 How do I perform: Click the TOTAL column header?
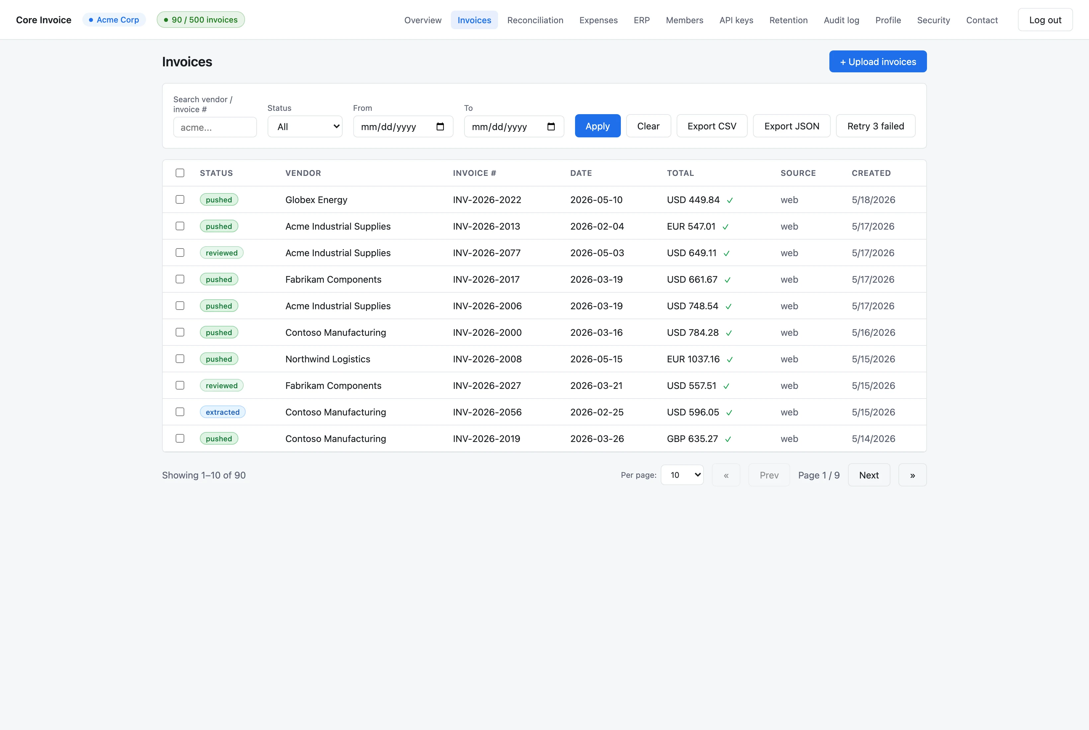[x=680, y=173]
